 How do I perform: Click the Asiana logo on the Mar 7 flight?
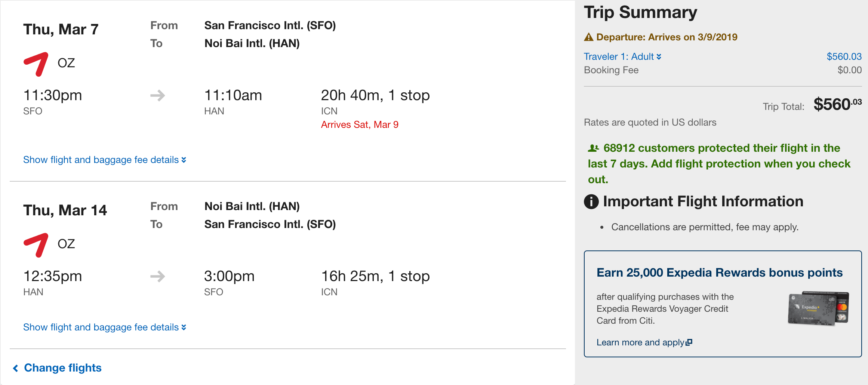36,64
